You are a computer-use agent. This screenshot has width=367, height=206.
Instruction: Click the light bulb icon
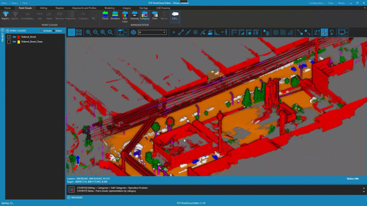[332, 33]
